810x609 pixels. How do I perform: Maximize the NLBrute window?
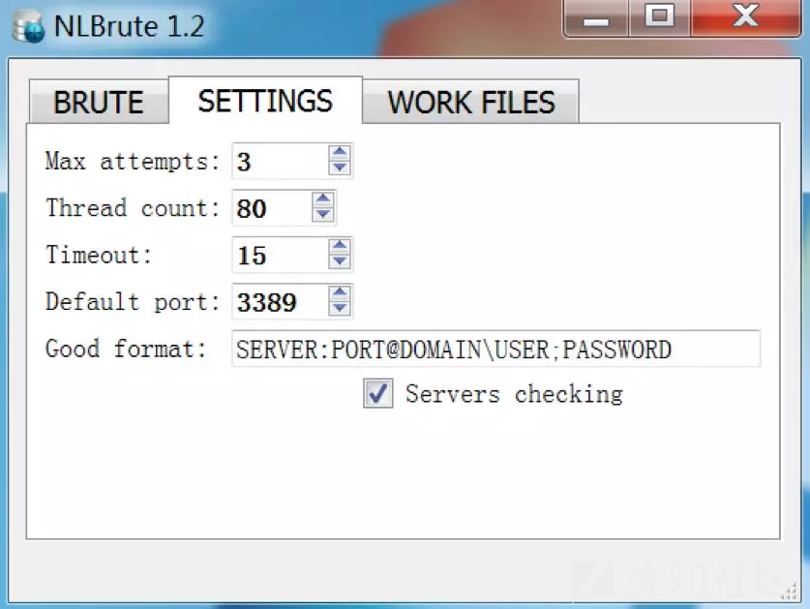pos(660,17)
